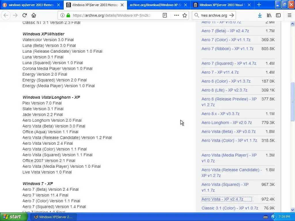This screenshot has width=295, height=221.
Task: Download Aero 8 (Lite) - XP v2.3.7z
Action: 224,90
